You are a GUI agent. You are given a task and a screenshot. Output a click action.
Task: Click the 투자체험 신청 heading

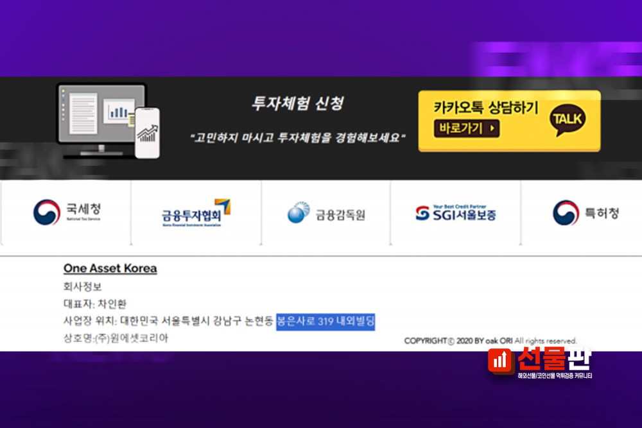(297, 103)
